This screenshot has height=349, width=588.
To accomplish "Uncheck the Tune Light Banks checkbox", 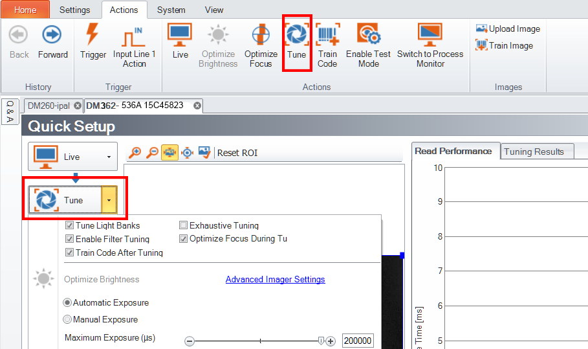I will [x=70, y=226].
